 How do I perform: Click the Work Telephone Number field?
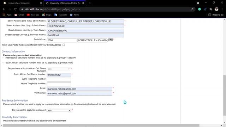tap(59, 79)
